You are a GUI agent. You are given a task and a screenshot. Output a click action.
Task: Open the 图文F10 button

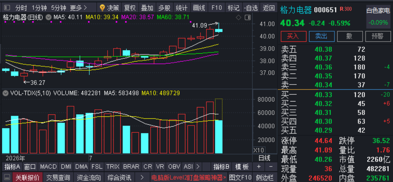[240, 178]
